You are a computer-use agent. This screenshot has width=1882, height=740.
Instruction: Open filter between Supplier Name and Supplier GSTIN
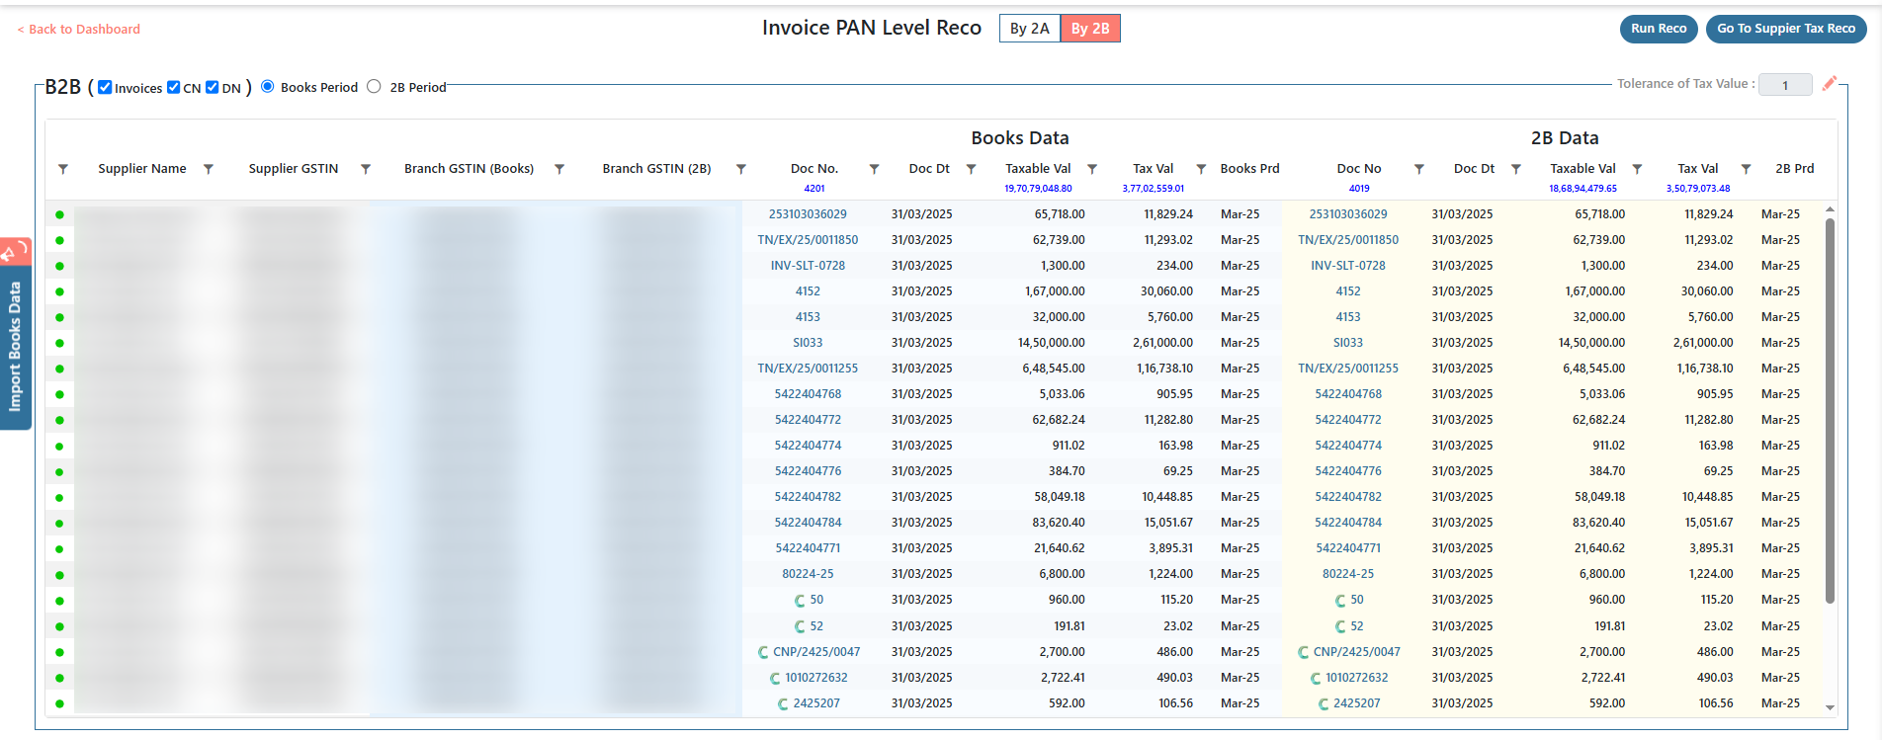click(209, 169)
